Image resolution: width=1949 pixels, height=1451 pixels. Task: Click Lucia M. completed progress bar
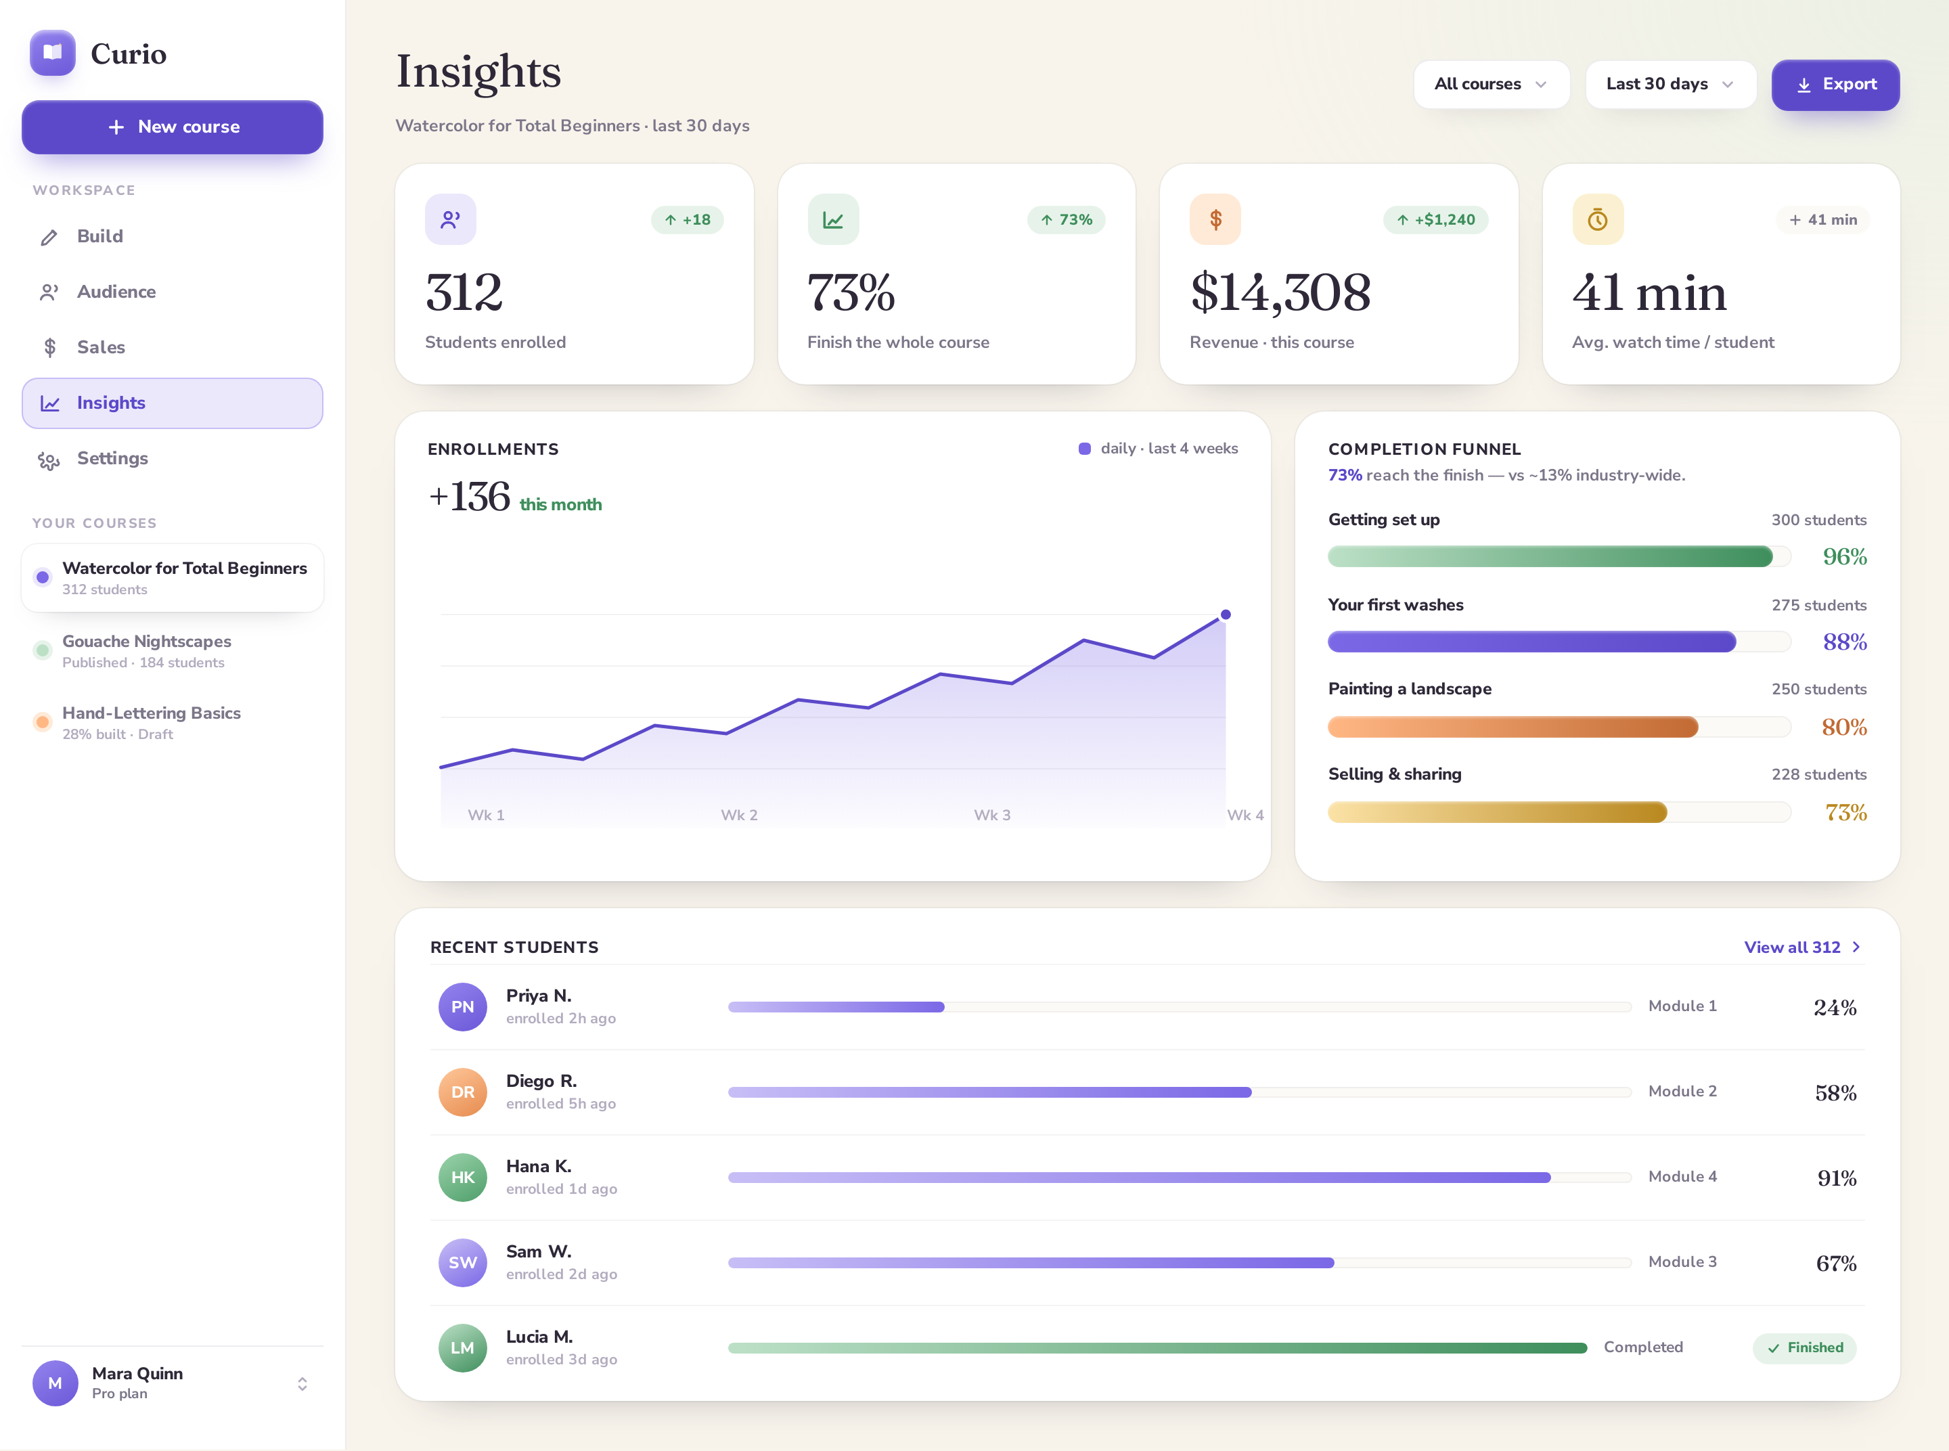click(1158, 1347)
